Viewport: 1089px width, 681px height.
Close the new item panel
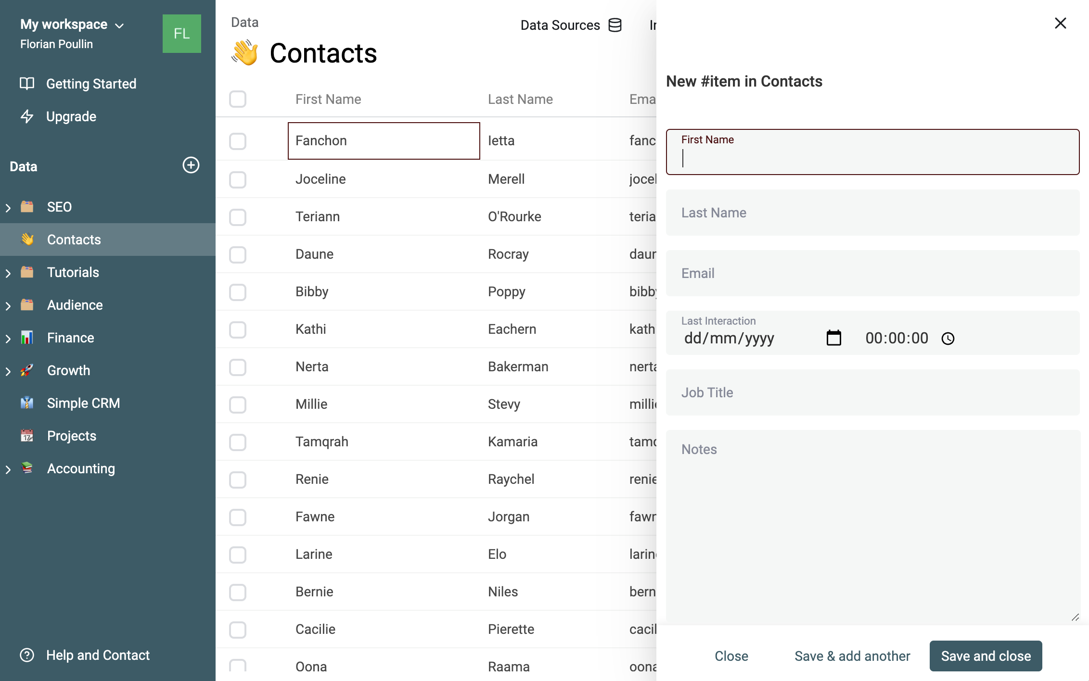pyautogui.click(x=1061, y=23)
